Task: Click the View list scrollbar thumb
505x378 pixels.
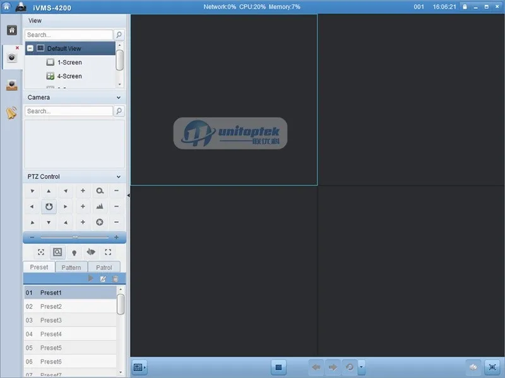Action: [x=119, y=60]
